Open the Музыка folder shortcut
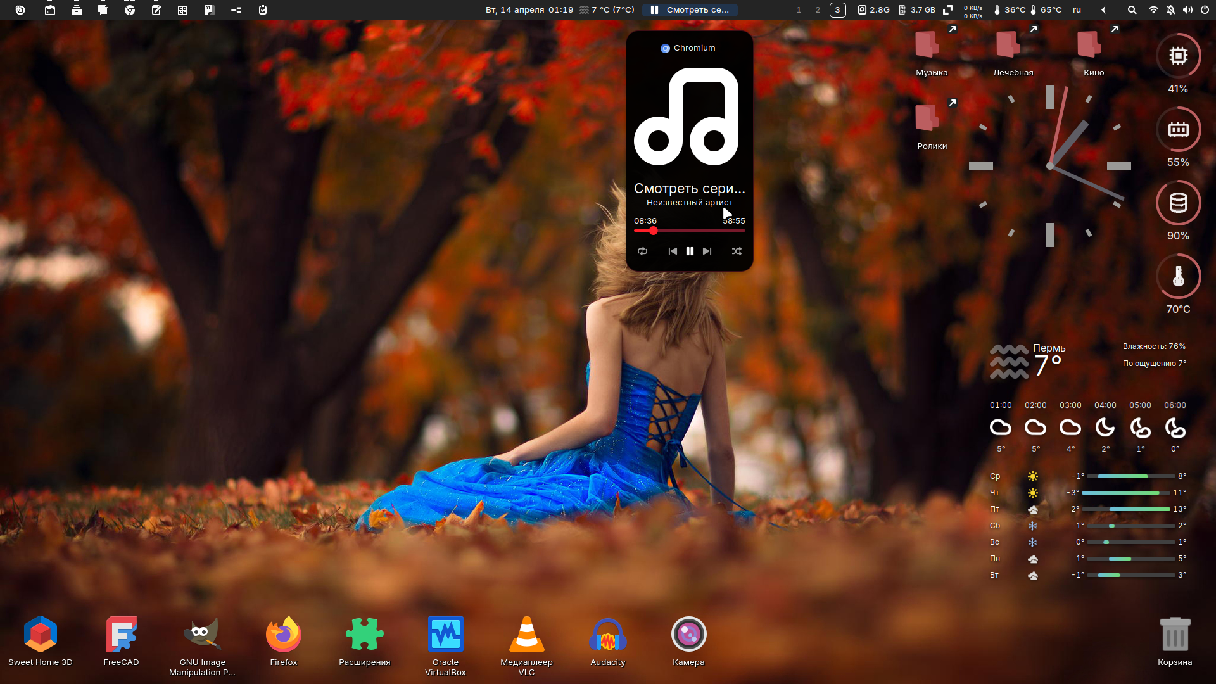1216x684 pixels. pos(928,46)
